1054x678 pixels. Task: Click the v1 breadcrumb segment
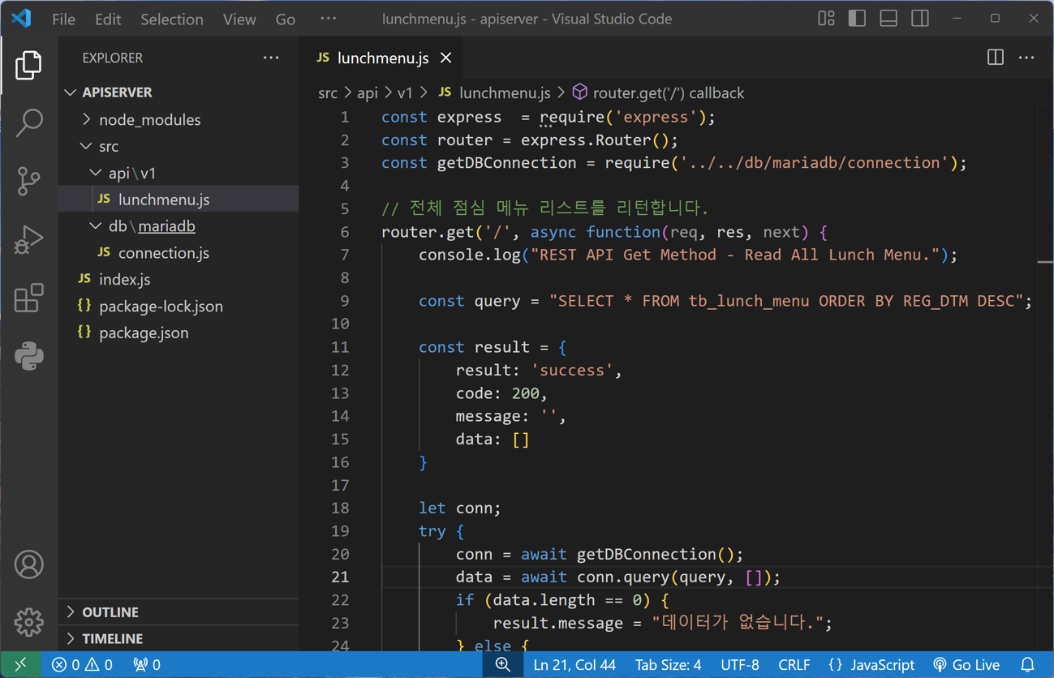(405, 93)
